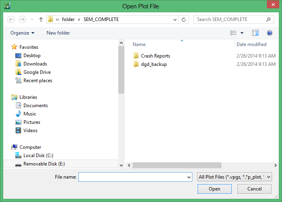Open Downloads in Favorites

[x=35, y=64]
